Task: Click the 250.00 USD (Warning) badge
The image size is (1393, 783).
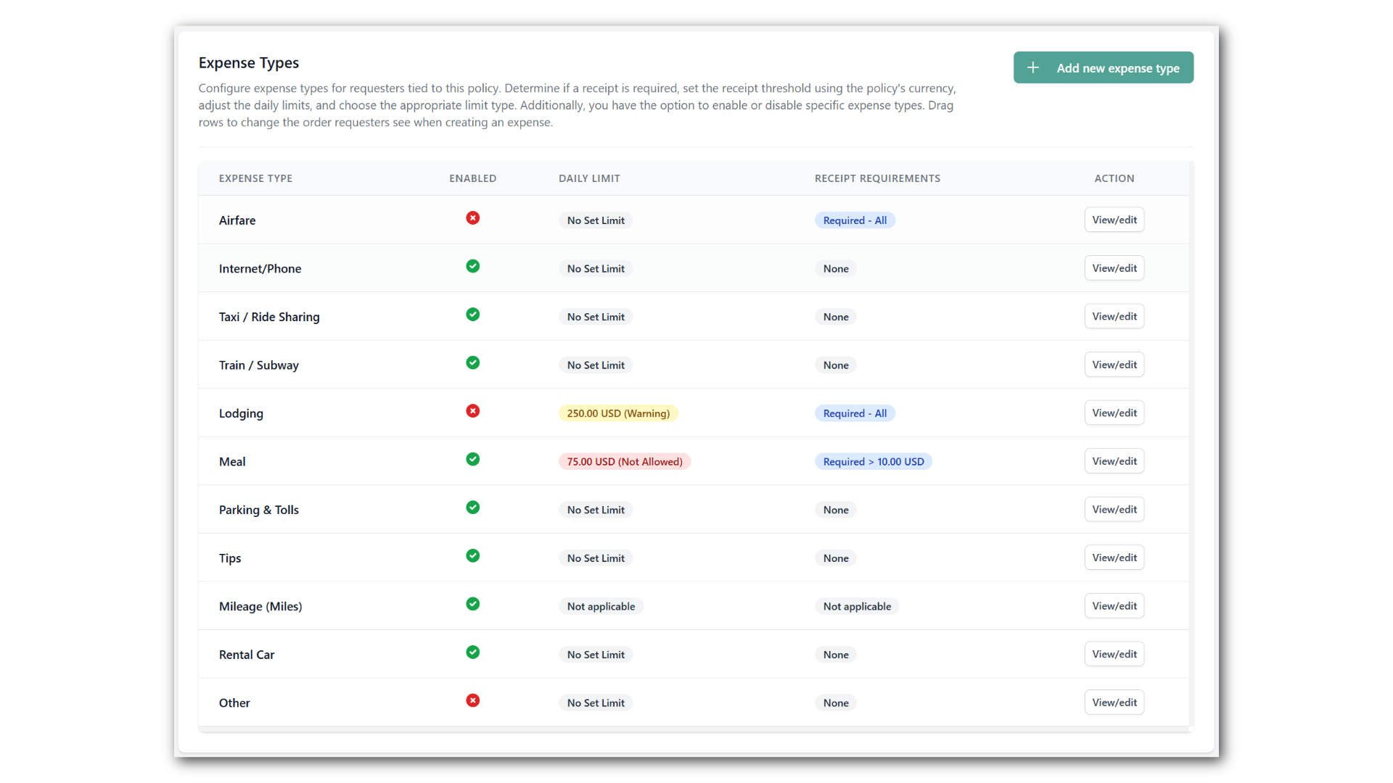Action: point(618,413)
